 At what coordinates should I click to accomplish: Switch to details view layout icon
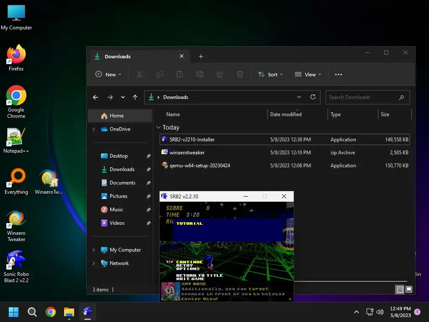pos(400,289)
